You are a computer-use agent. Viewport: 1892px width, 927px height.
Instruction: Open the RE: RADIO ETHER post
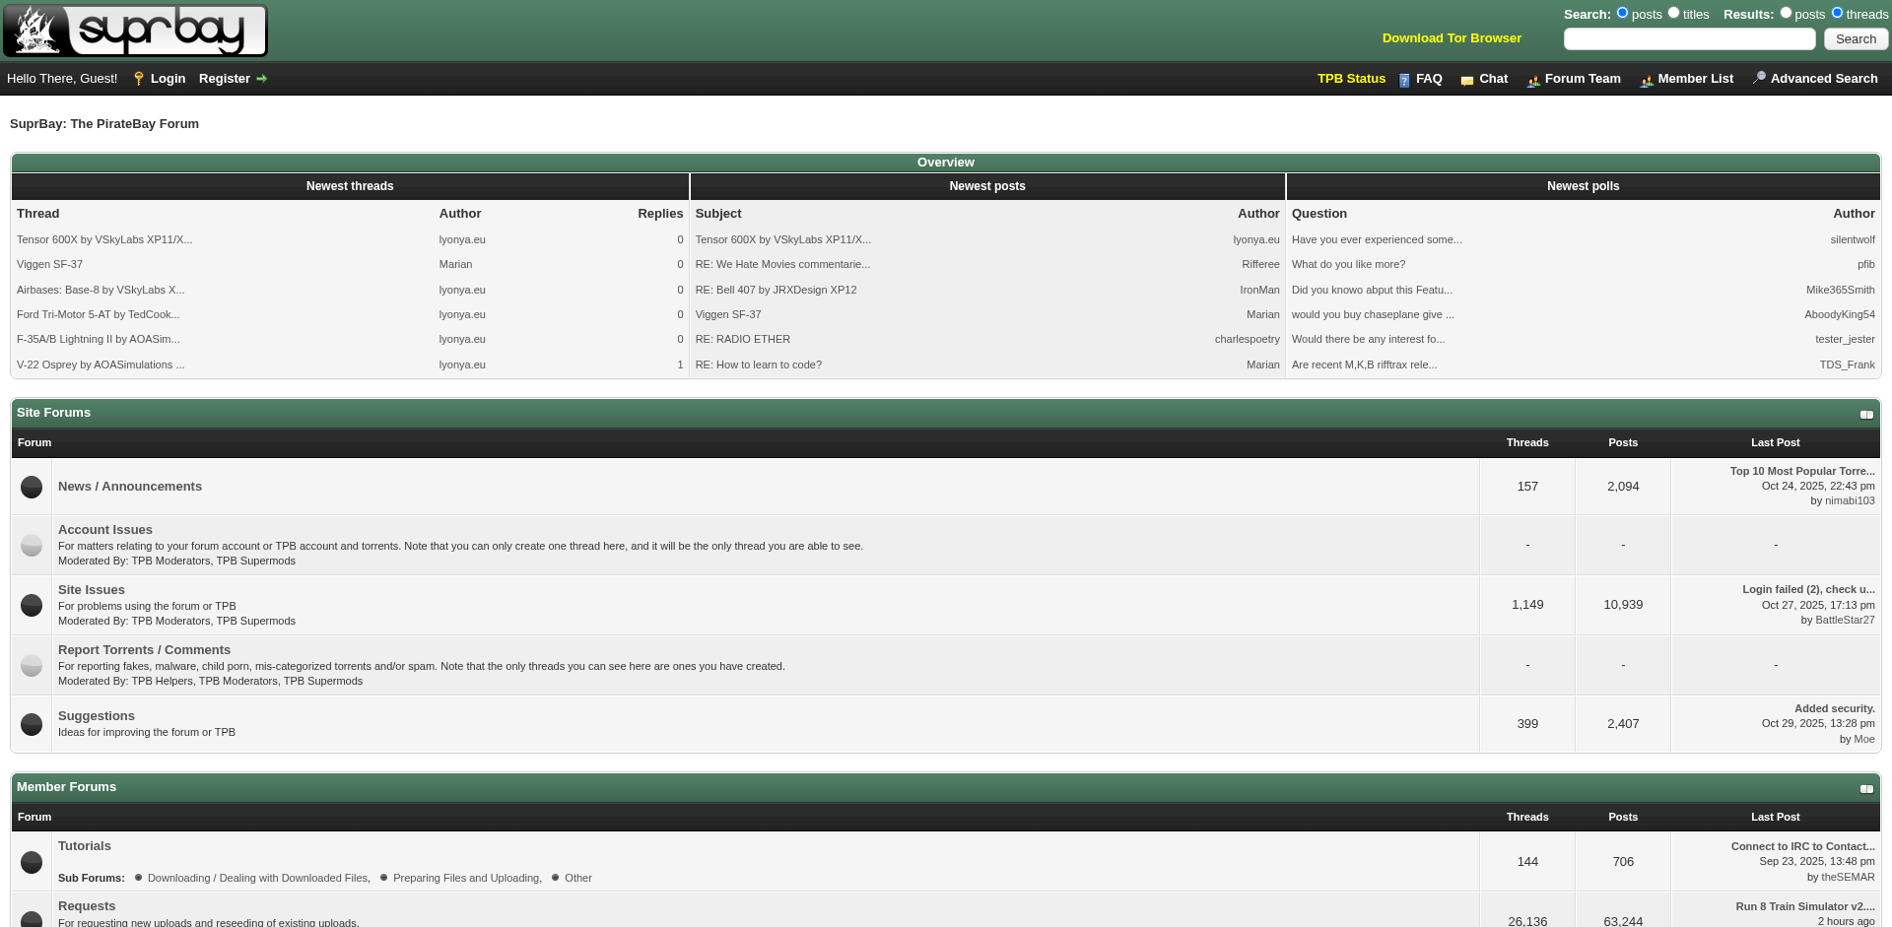coord(743,340)
